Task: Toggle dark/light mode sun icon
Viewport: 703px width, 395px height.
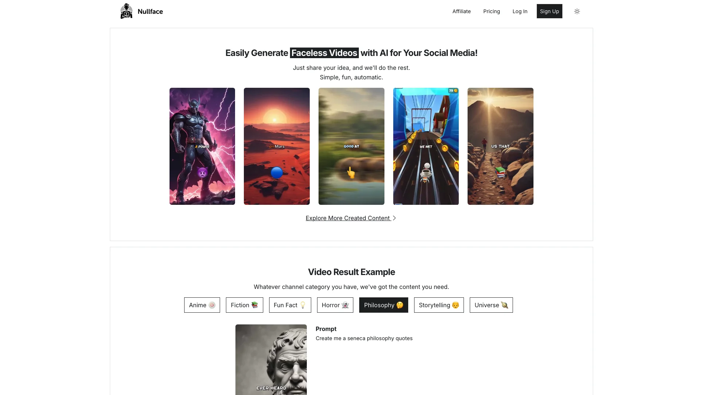Action: [577, 11]
